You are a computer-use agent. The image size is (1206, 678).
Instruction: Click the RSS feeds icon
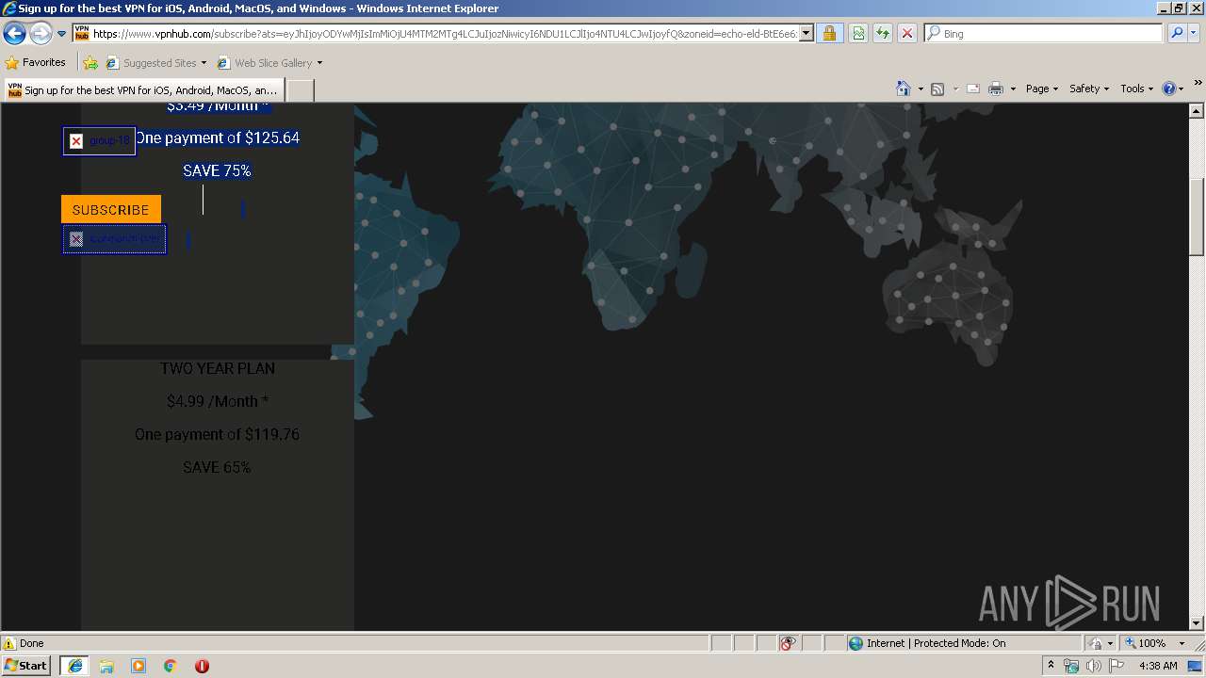pyautogui.click(x=937, y=89)
